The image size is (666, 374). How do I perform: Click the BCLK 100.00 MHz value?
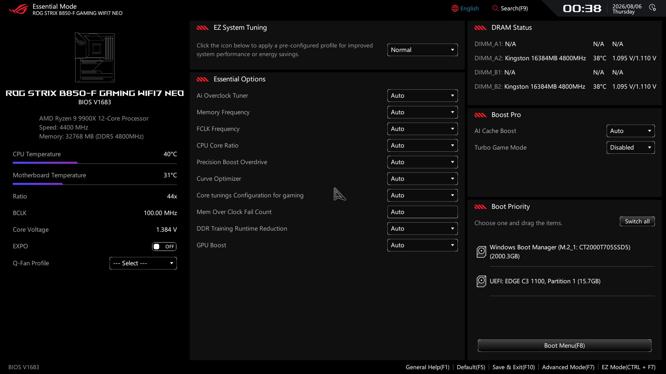(x=160, y=213)
